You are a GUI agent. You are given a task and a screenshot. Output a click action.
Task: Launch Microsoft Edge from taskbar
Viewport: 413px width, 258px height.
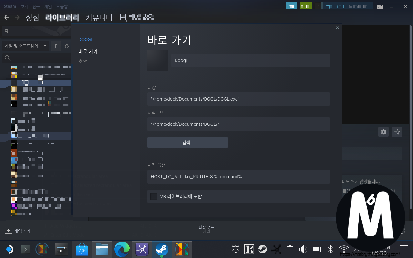(x=122, y=249)
